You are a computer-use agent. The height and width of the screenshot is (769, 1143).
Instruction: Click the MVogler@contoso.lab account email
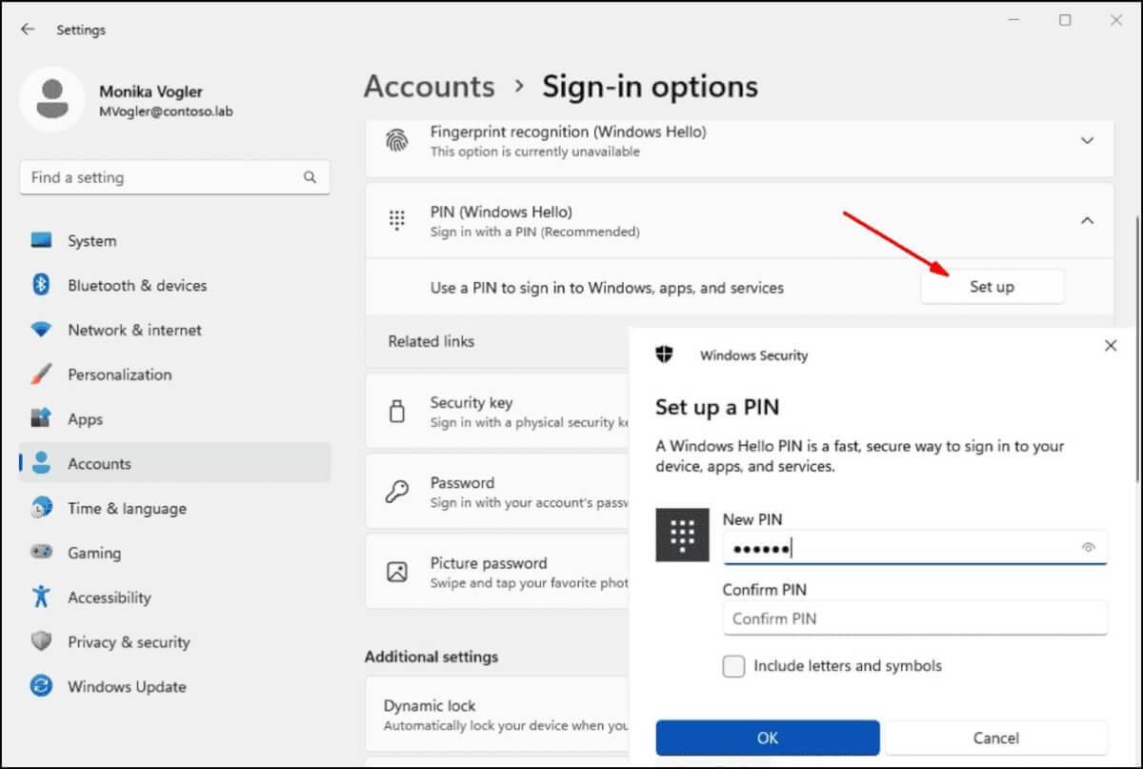pos(167,111)
